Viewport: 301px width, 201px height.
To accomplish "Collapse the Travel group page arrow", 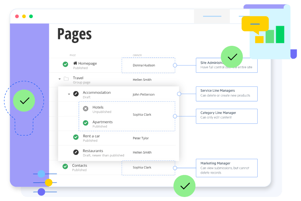I will tap(60, 79).
